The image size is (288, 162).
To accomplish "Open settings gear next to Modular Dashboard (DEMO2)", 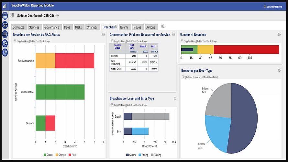I will coord(57,16).
